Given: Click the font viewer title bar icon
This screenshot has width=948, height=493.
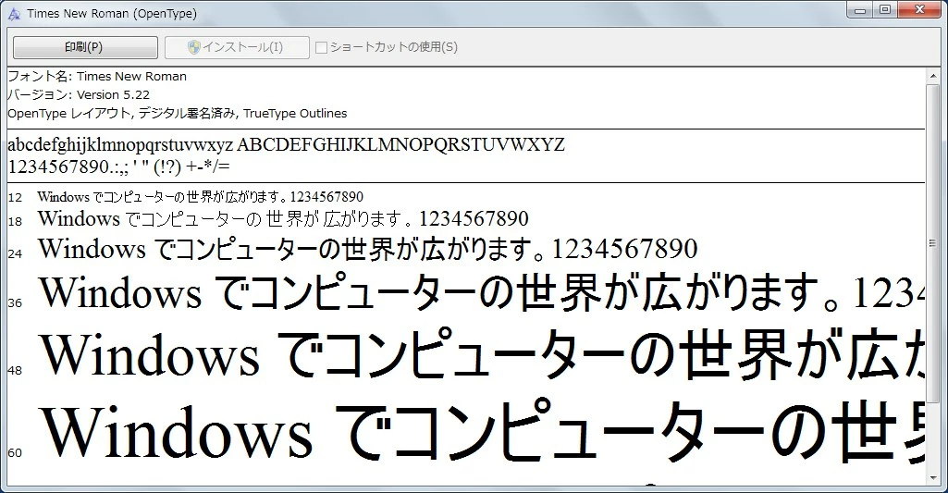Looking at the screenshot, I should tap(15, 14).
